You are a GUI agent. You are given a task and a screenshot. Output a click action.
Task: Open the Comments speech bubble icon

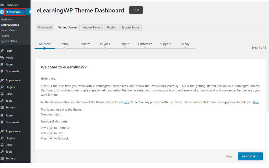pos(3,71)
